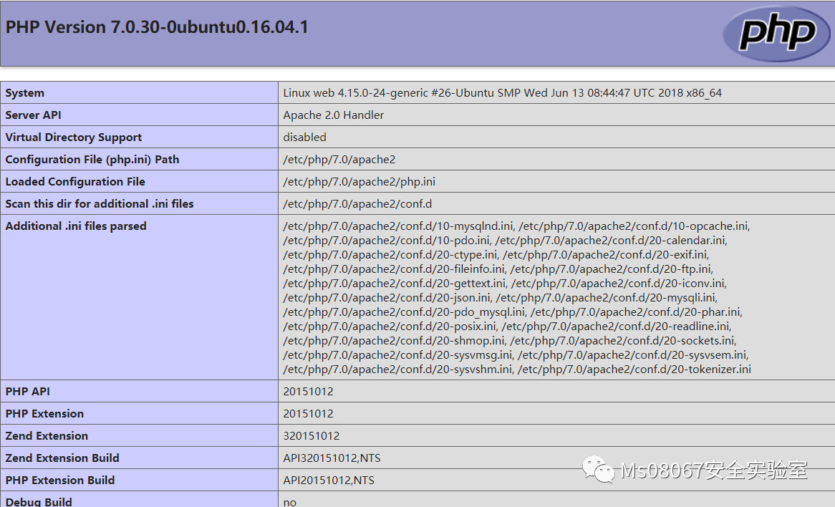The image size is (835, 507).
Task: Click the API320151012,NTS Zend build value
Action: point(329,458)
